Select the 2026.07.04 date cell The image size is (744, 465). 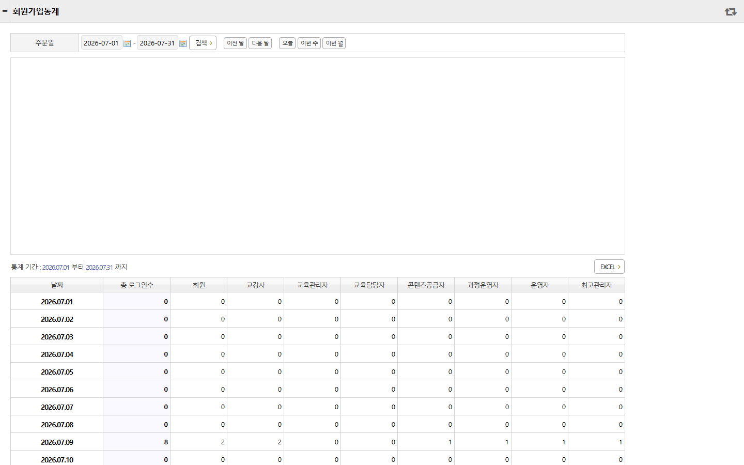coord(57,354)
